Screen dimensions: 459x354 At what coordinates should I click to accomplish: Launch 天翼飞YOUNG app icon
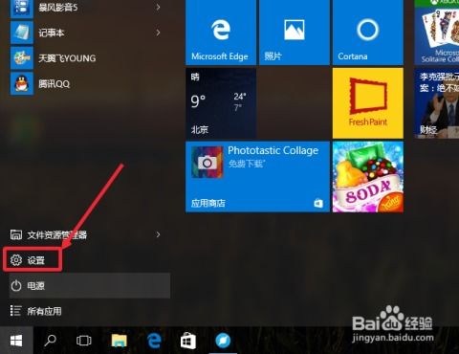click(x=22, y=57)
